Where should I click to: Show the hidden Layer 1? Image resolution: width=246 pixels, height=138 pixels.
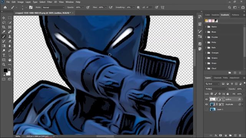click(x=206, y=109)
